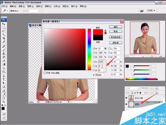The image size is (166, 125).
Task: Select the H hue radio button
Action: point(94,48)
